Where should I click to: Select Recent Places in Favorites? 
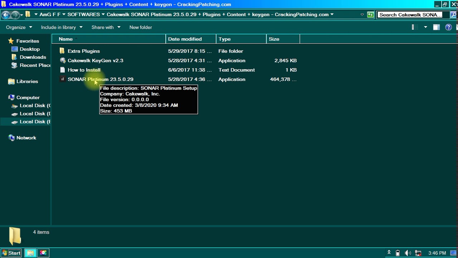tap(35, 65)
